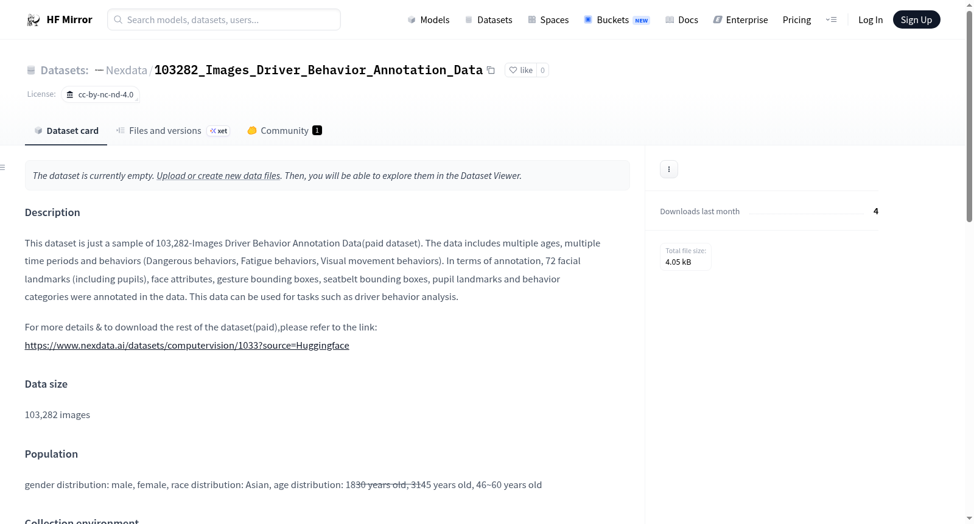This screenshot has height=524, width=974.
Task: Click the HF Mirror logo
Action: [x=60, y=19]
